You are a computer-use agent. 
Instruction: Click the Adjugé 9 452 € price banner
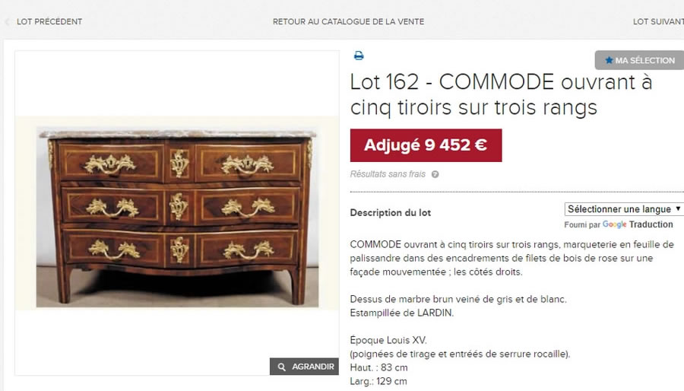(x=426, y=145)
